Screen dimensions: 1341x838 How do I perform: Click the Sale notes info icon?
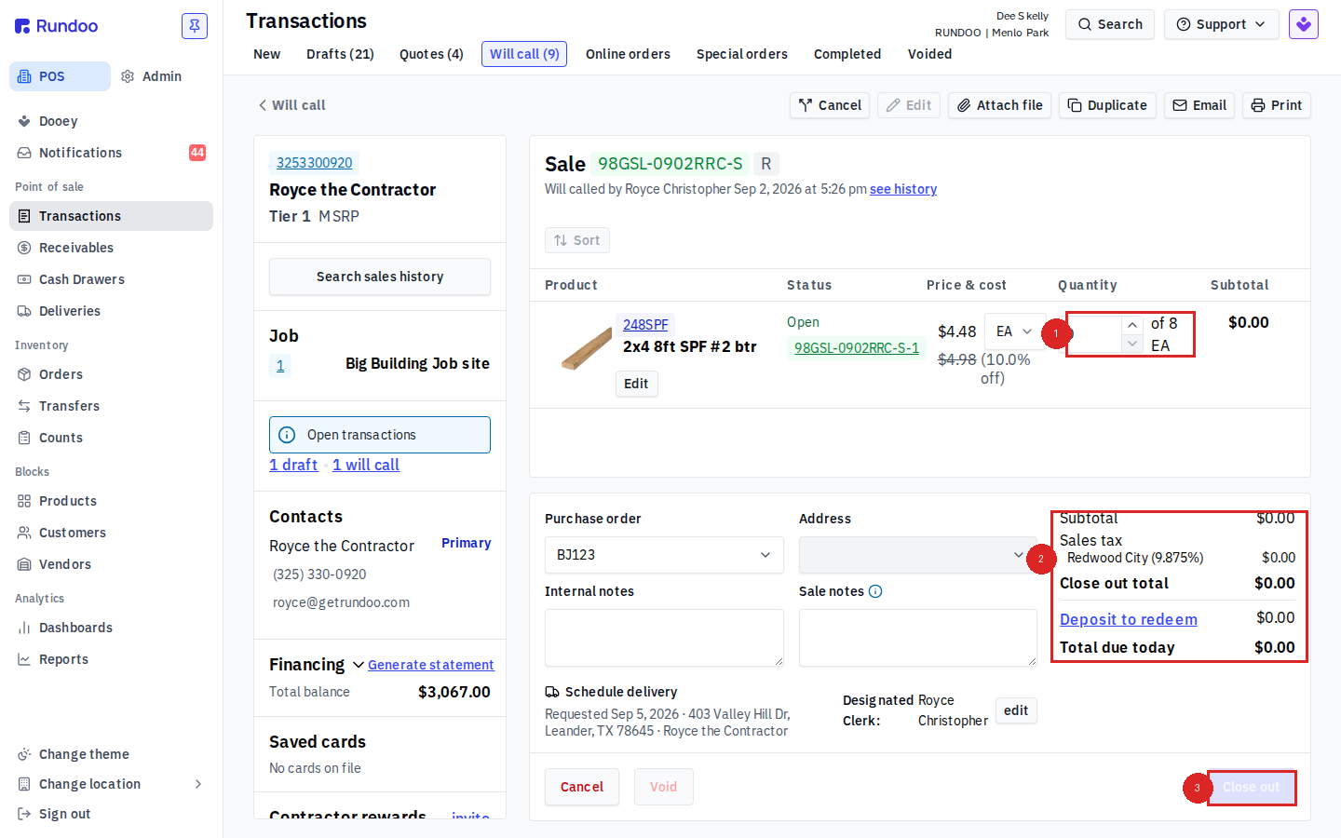coord(875,591)
